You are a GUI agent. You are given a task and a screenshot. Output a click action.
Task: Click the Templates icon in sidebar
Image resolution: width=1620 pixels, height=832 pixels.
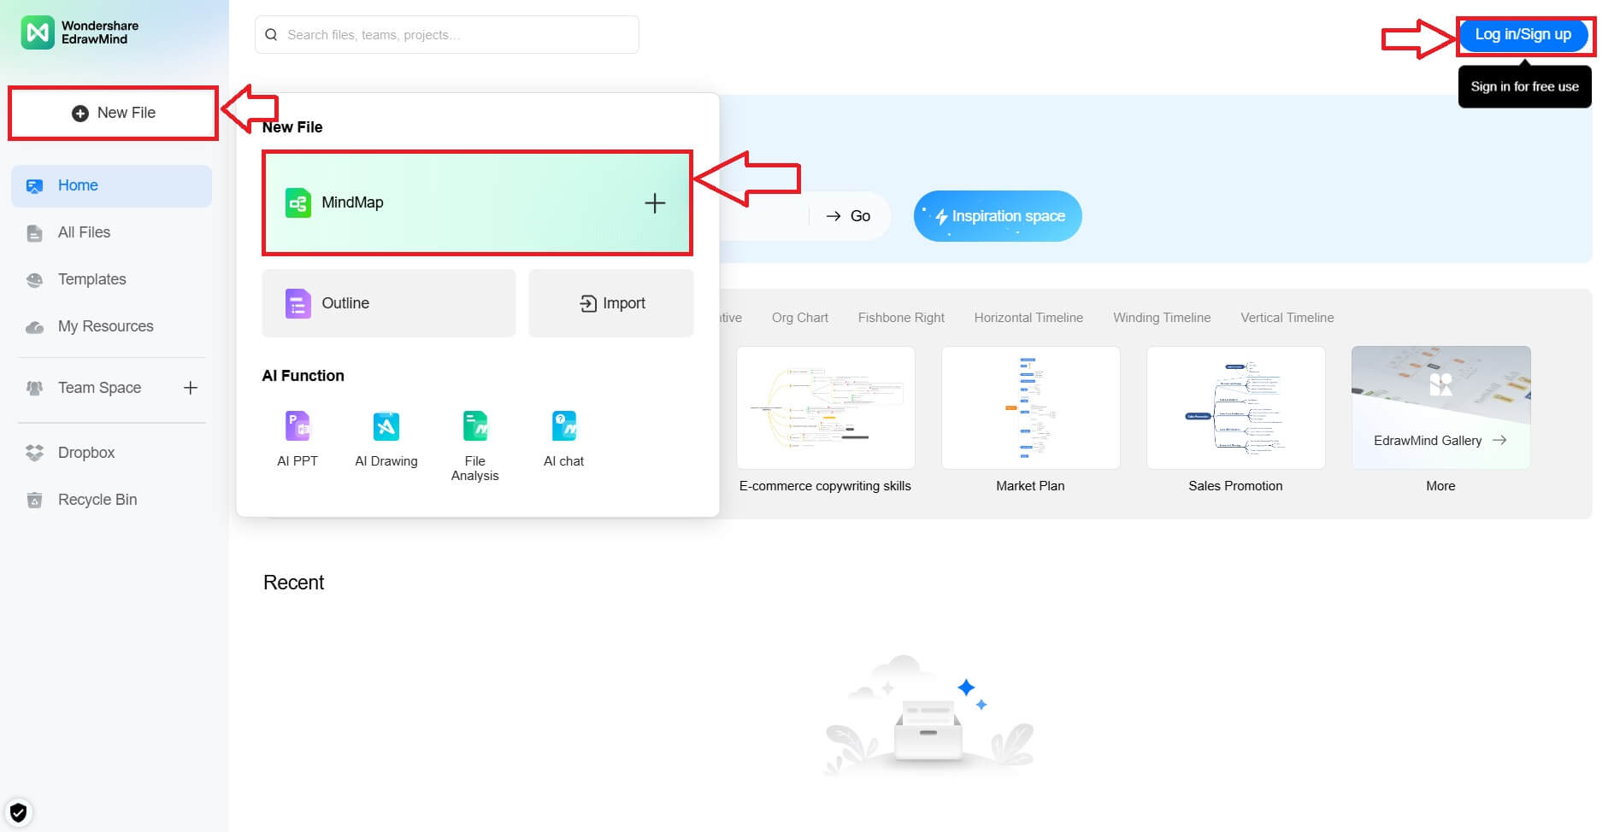click(34, 279)
